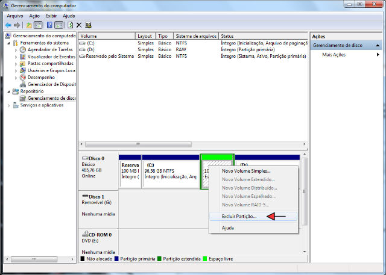Click the Back arrow toolbar icon
The height and width of the screenshot is (275, 386).
pyautogui.click(x=8, y=25)
